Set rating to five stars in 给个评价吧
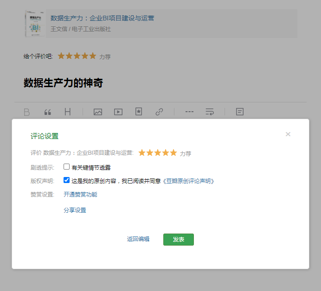Screen dimensions: 321x291 tap(92, 56)
